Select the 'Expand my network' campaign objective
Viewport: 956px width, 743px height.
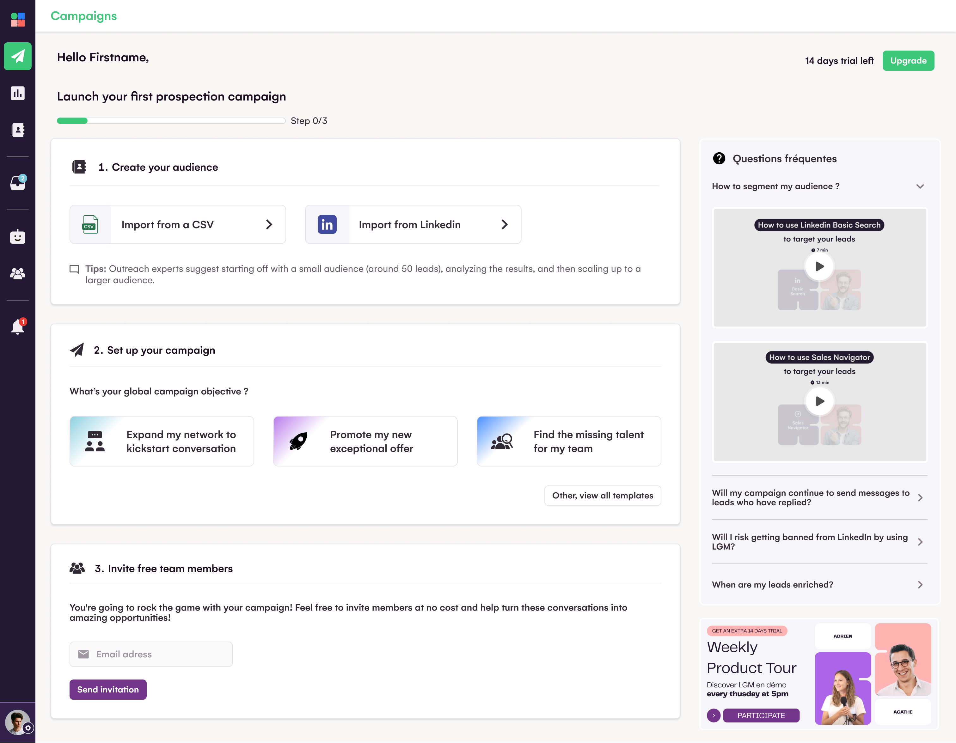pos(162,441)
